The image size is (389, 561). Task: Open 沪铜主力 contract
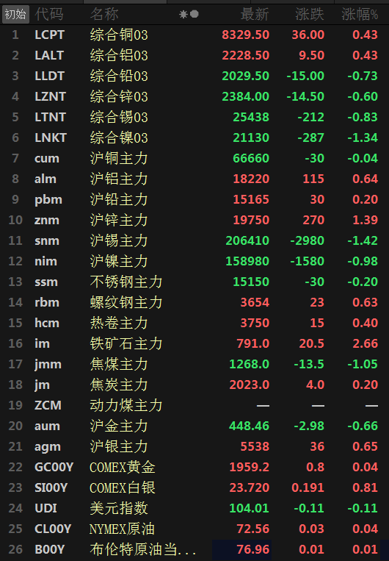pos(119,159)
